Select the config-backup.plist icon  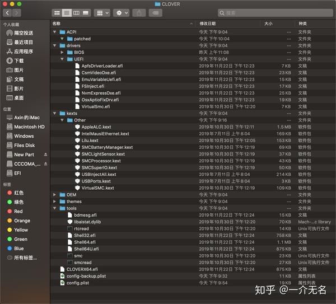pyautogui.click(x=62, y=276)
